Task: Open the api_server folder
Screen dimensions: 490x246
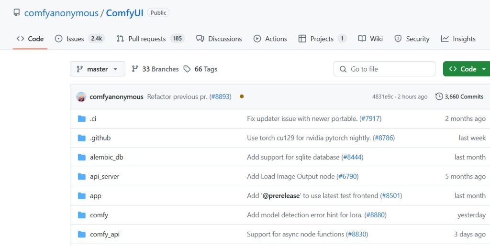Action: tap(104, 176)
